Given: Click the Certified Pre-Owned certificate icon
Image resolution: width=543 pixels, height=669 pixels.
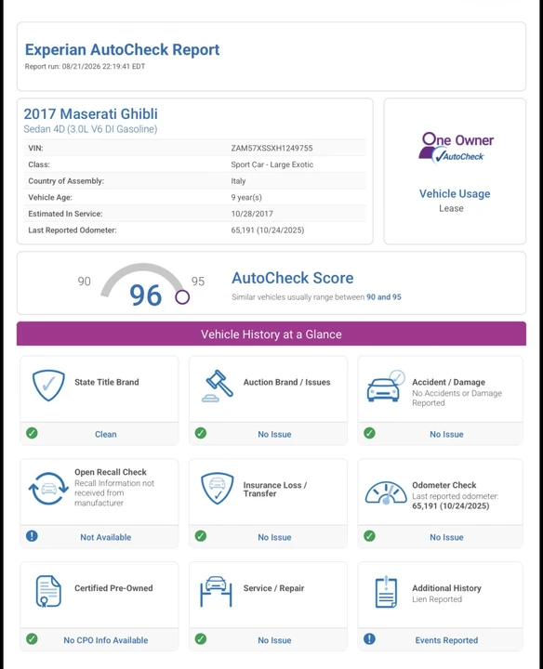Looking at the screenshot, I should pyautogui.click(x=48, y=591).
